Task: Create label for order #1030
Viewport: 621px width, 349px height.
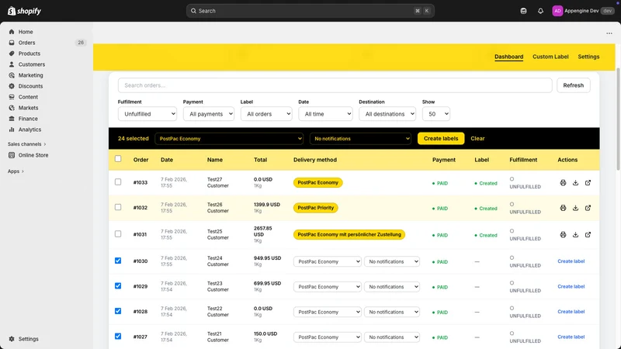Action: coord(571,261)
